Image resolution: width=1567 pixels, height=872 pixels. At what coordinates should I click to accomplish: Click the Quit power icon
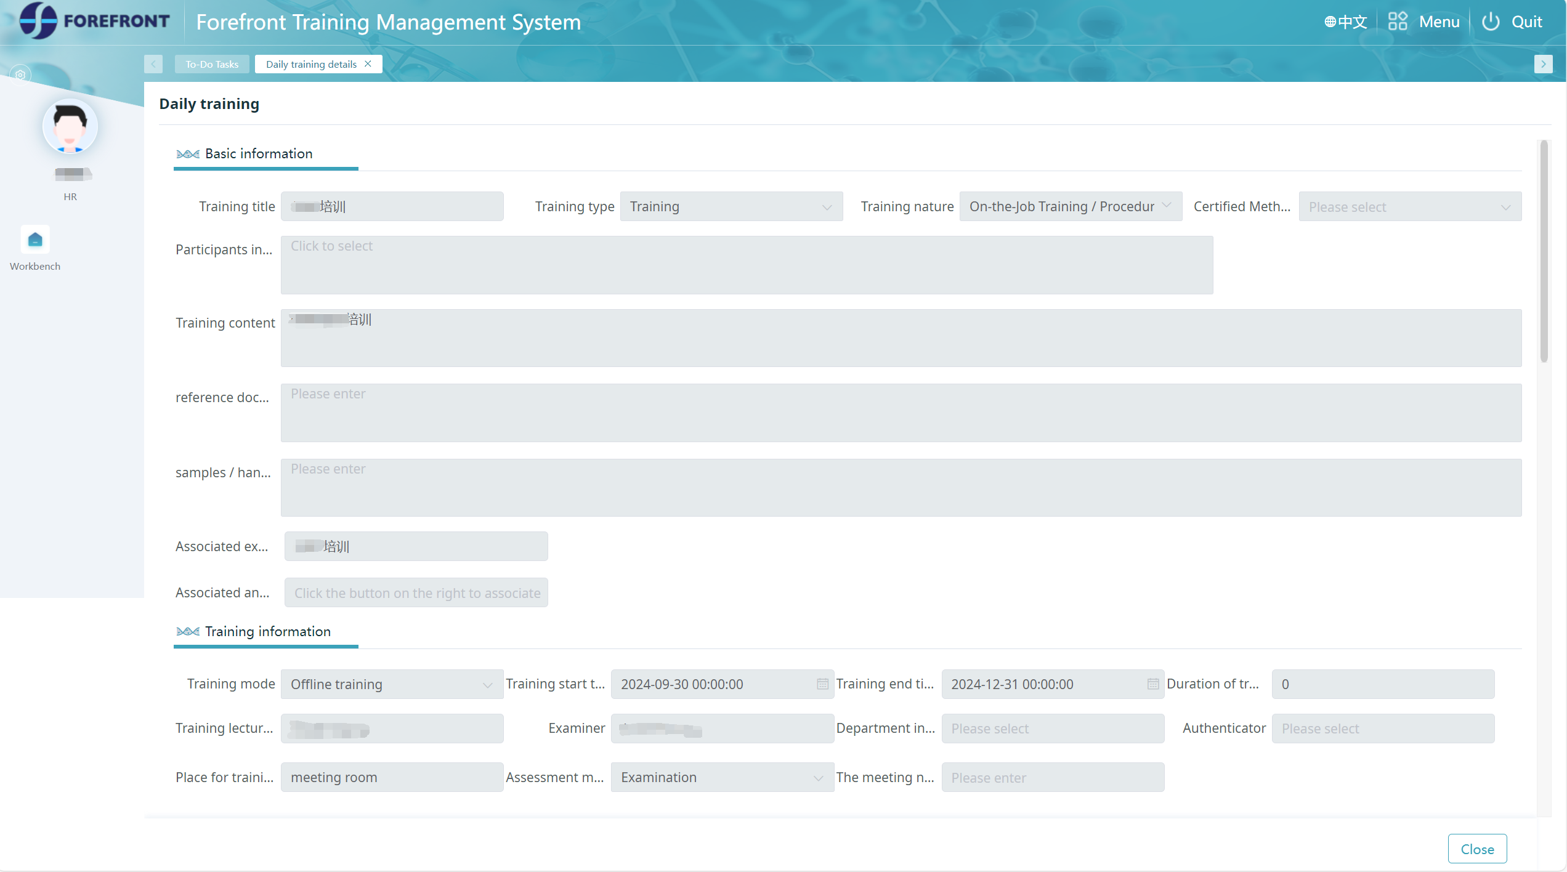[x=1491, y=22]
